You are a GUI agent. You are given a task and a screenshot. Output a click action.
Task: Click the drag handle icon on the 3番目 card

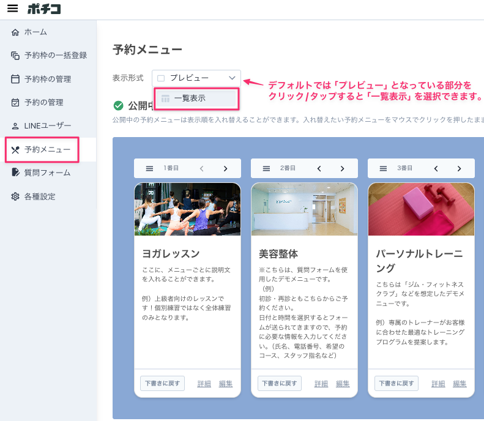(x=383, y=168)
